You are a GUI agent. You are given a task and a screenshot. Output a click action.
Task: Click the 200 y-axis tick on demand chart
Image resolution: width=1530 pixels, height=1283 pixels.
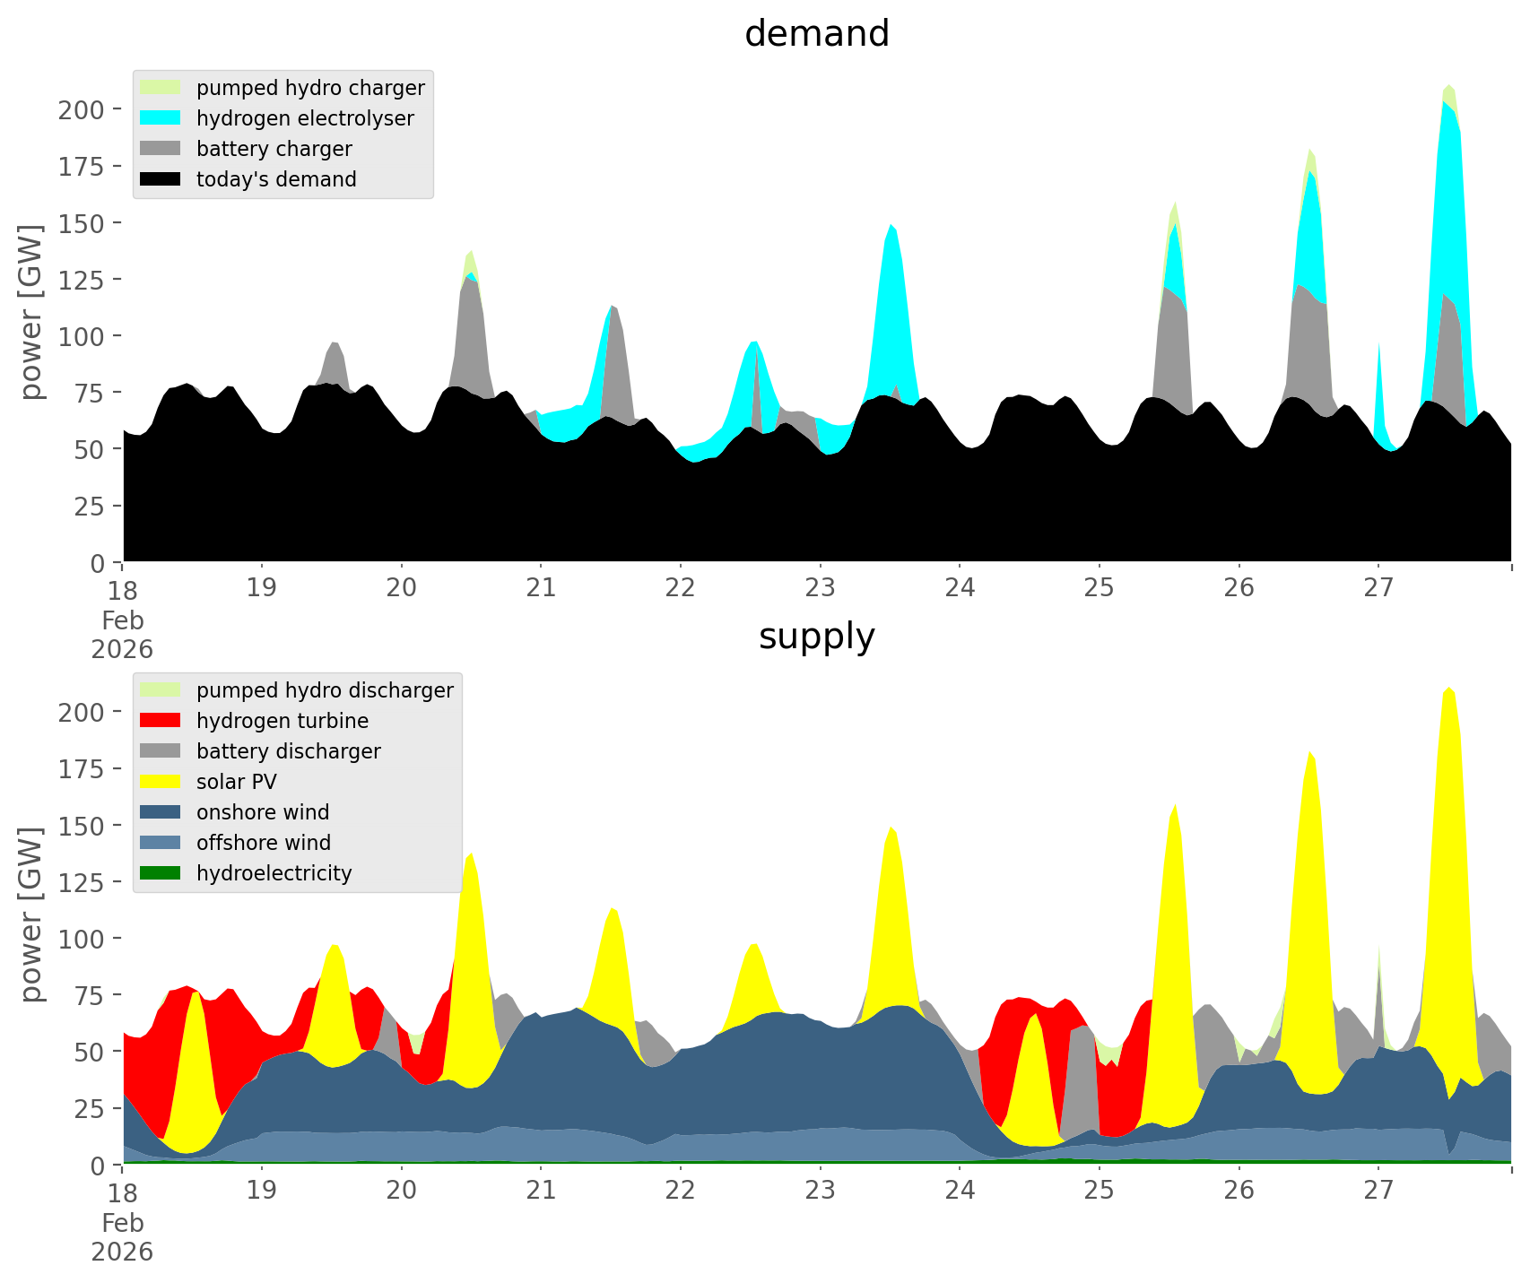(x=82, y=109)
